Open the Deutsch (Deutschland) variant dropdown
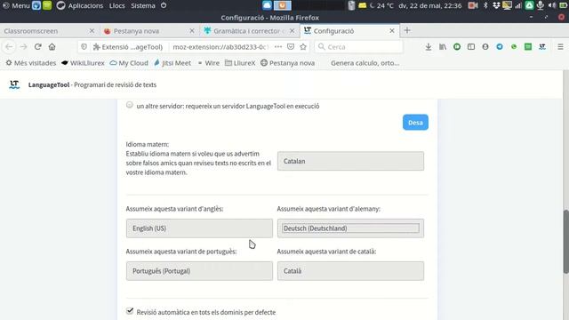This screenshot has width=569, height=320. [x=350, y=228]
